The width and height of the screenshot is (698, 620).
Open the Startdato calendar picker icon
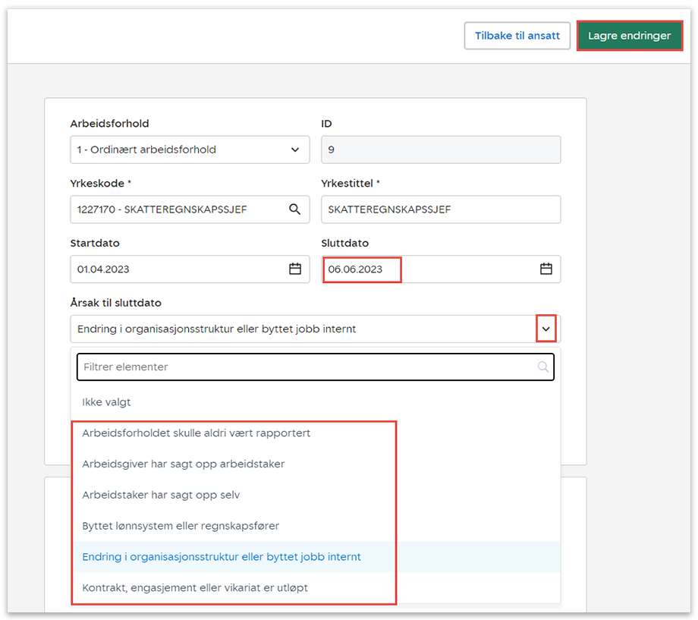[x=295, y=269]
